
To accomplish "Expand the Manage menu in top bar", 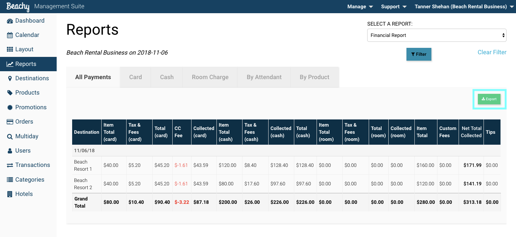I will [x=360, y=7].
